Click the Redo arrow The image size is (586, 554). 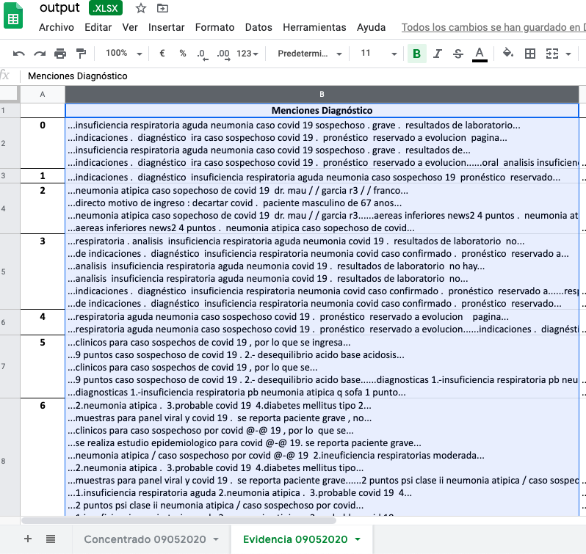(x=40, y=54)
